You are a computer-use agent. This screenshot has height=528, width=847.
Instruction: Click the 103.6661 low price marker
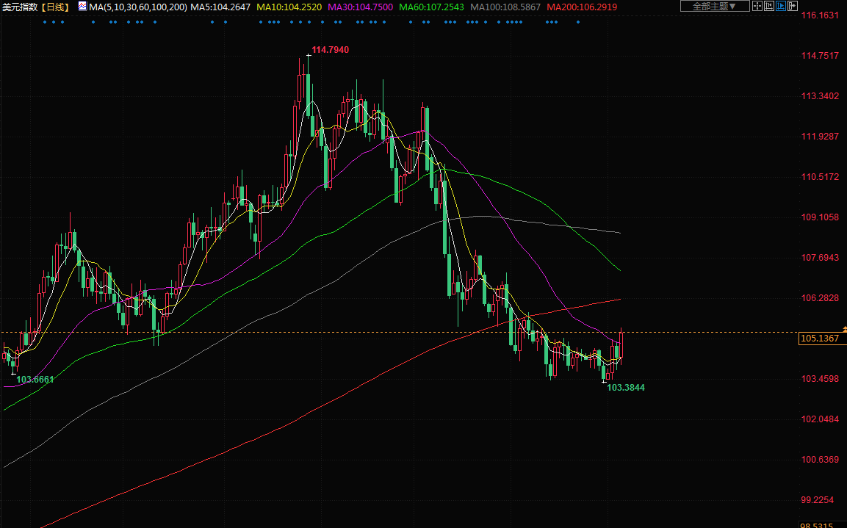35,380
